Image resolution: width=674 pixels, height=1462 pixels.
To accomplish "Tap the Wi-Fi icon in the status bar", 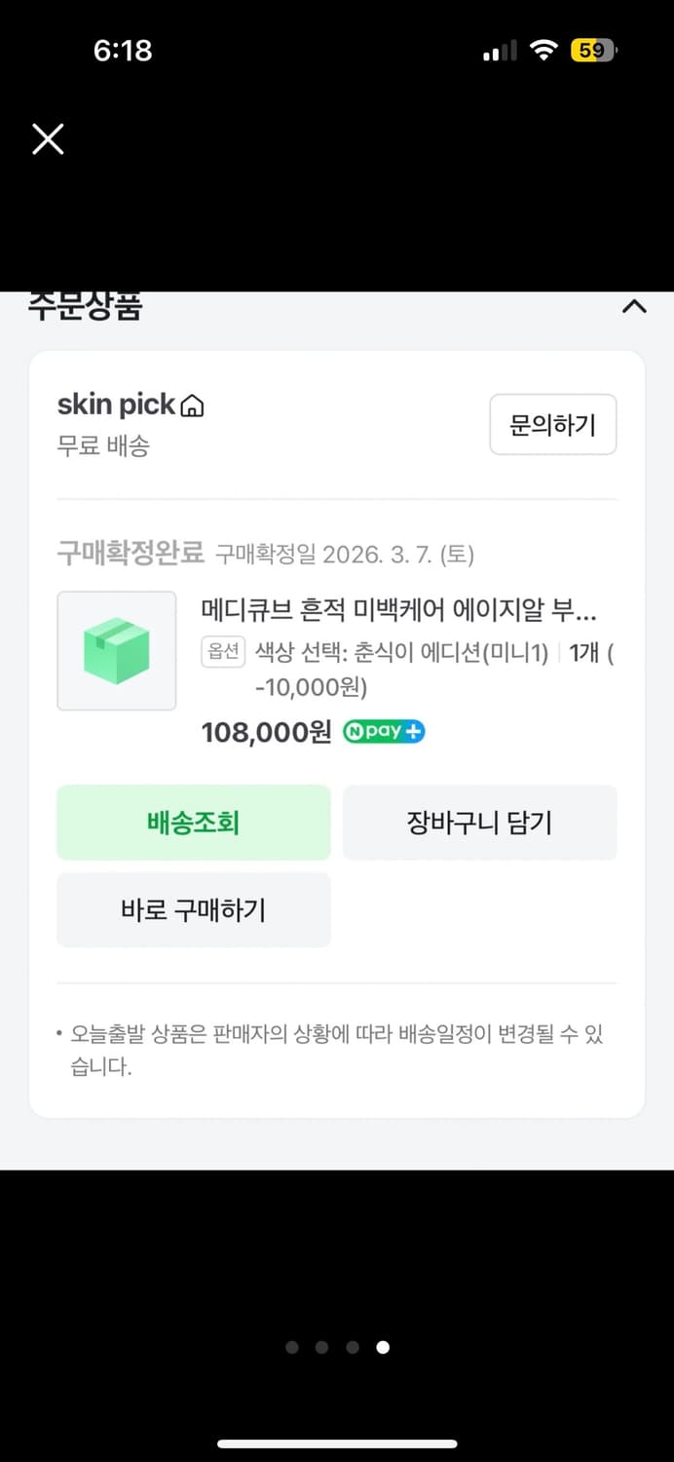I will click(543, 49).
